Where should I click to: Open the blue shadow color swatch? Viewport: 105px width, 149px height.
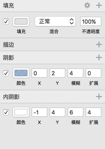[21, 73]
